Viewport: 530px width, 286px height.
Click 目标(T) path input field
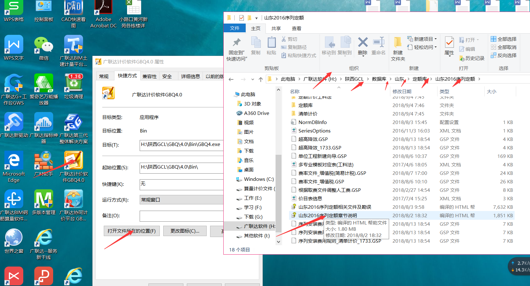point(181,145)
